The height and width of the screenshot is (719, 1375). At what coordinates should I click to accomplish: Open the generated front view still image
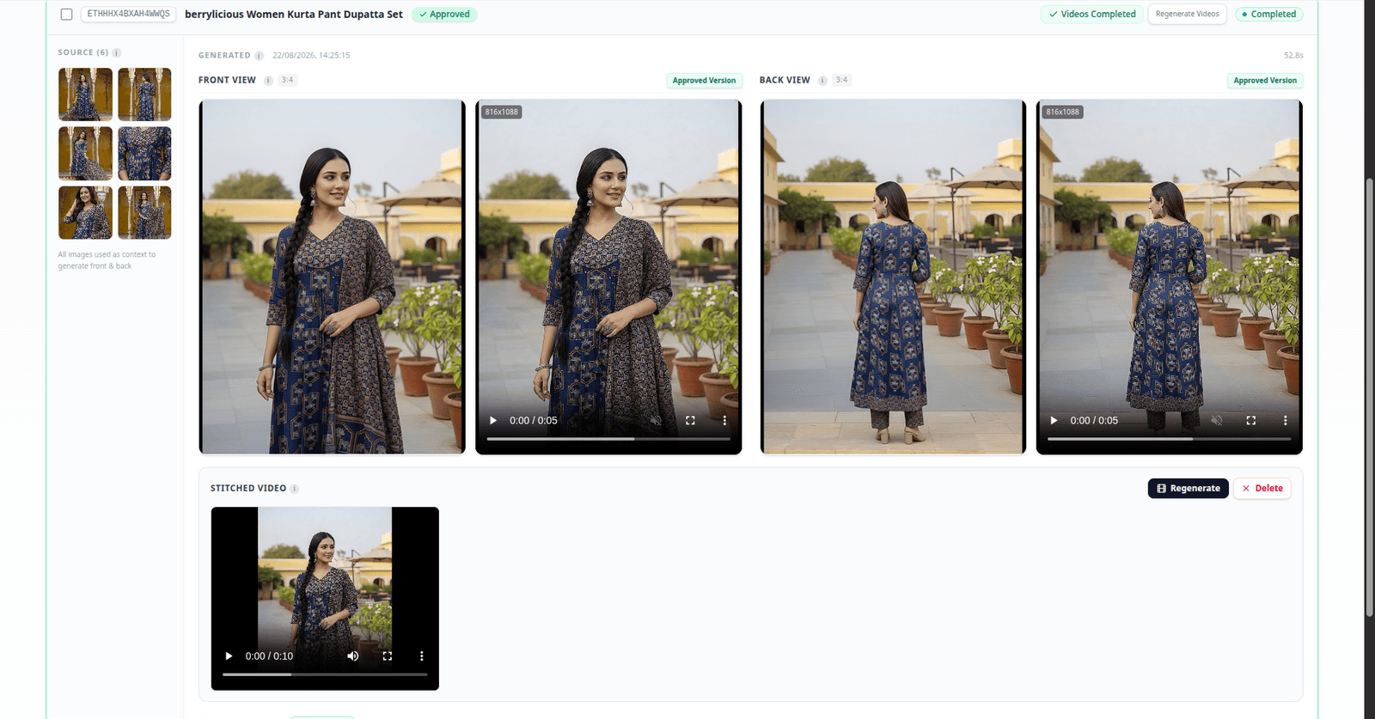tap(332, 277)
